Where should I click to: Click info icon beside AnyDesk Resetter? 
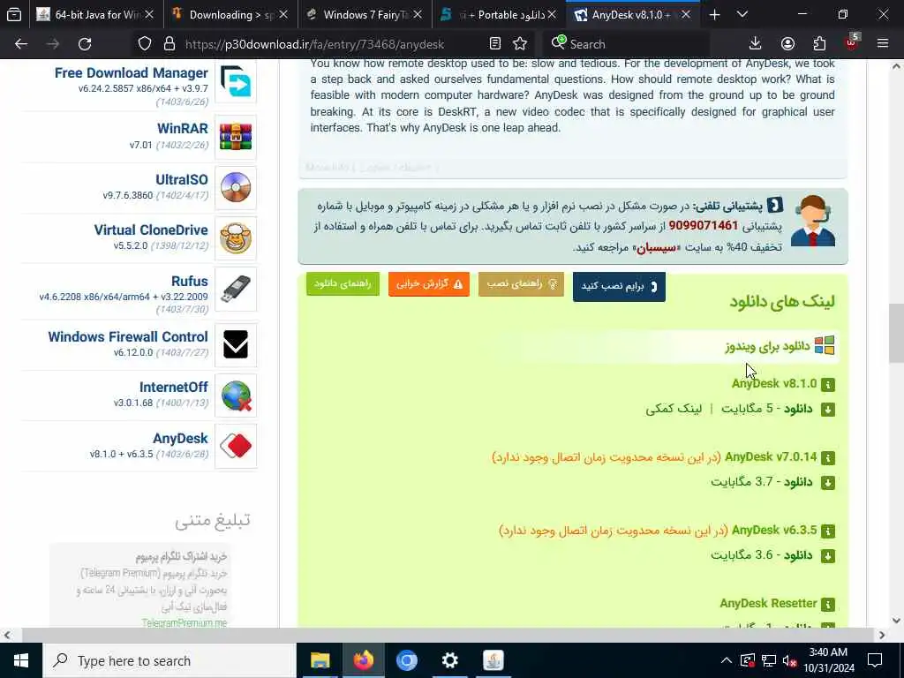click(828, 604)
